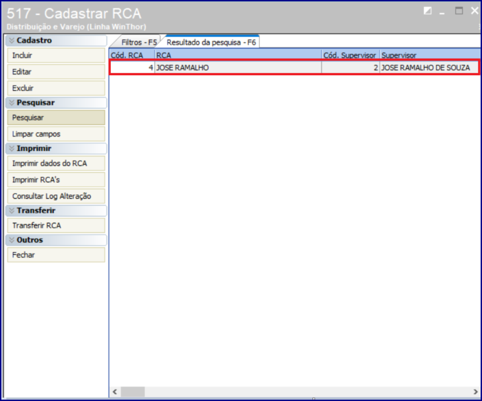
Task: Click the diagonal window mode icon in title bar
Action: (x=427, y=11)
